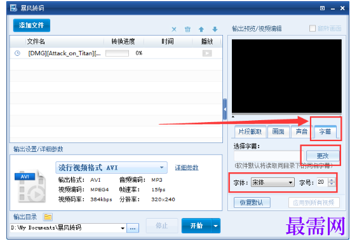Open the title bar menu icon
This screenshot has height=246, width=357.
322,8
